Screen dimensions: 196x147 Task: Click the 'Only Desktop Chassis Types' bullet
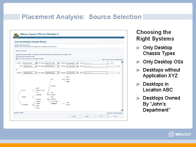tap(159, 51)
